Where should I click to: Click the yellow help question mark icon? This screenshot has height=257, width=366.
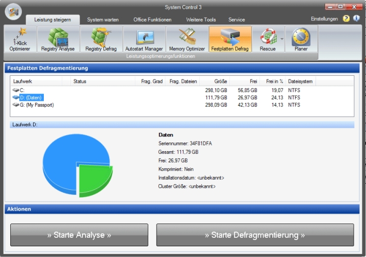point(346,19)
